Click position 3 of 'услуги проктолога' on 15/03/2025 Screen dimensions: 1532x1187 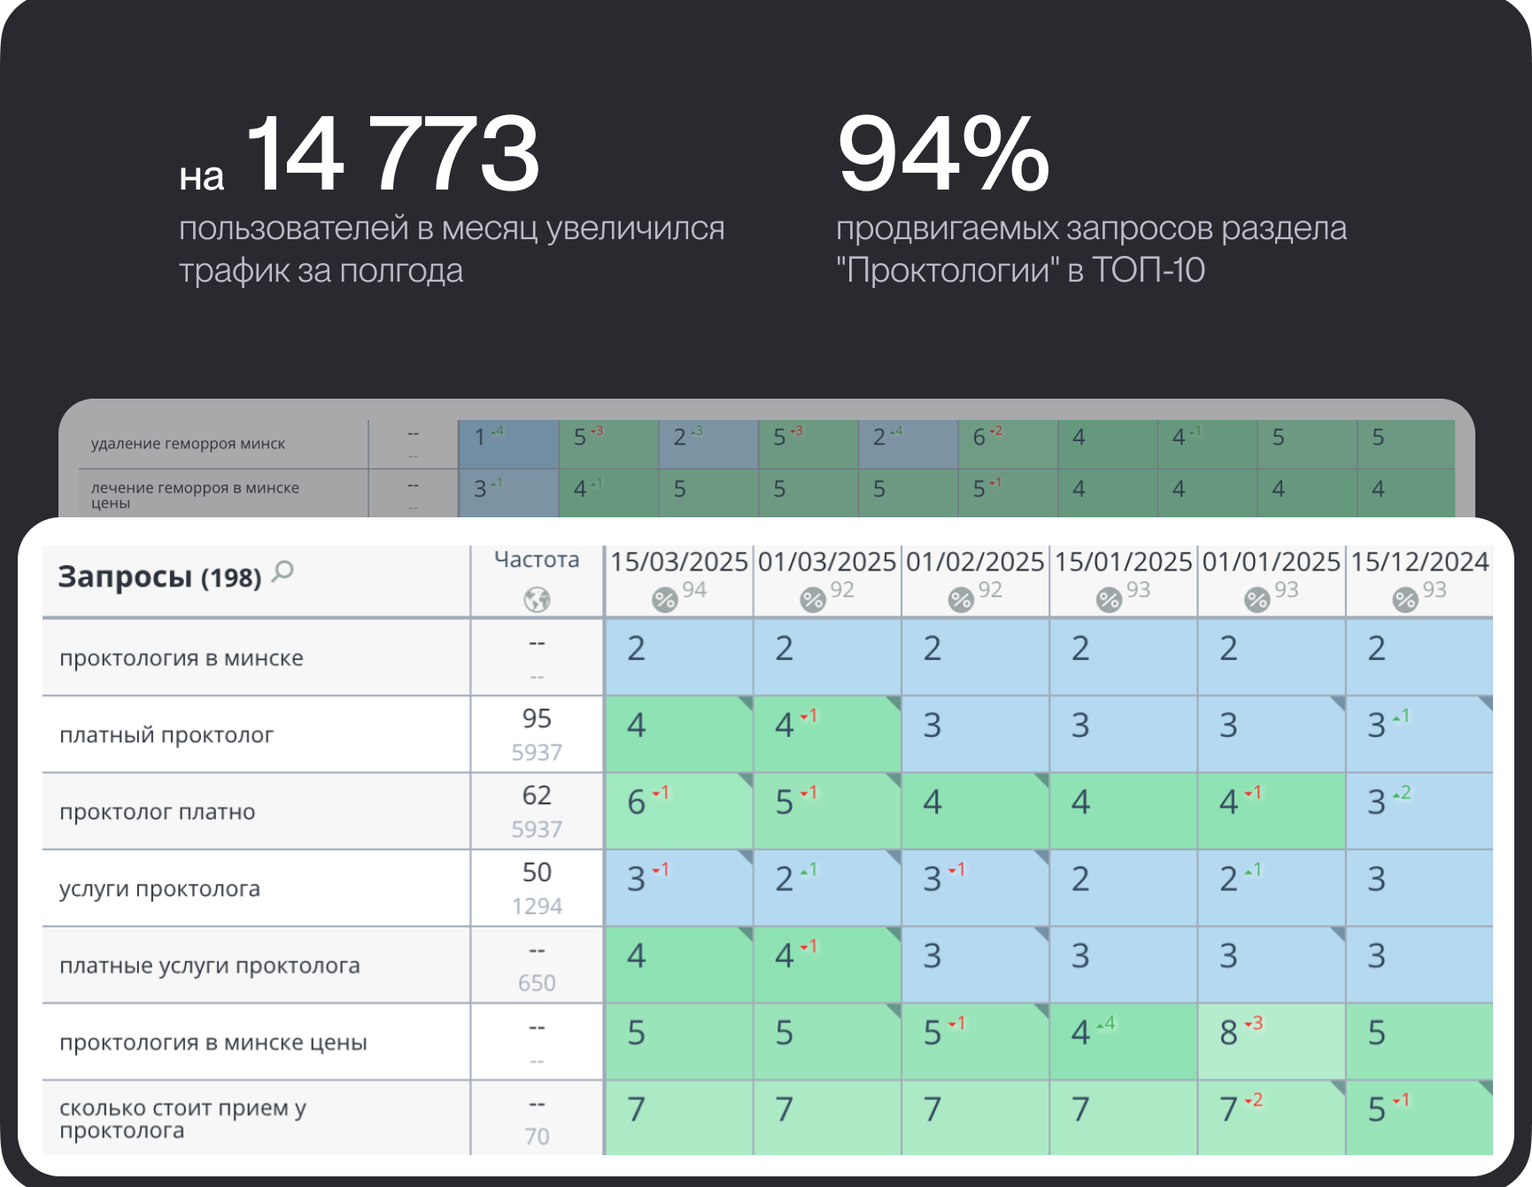(x=679, y=888)
